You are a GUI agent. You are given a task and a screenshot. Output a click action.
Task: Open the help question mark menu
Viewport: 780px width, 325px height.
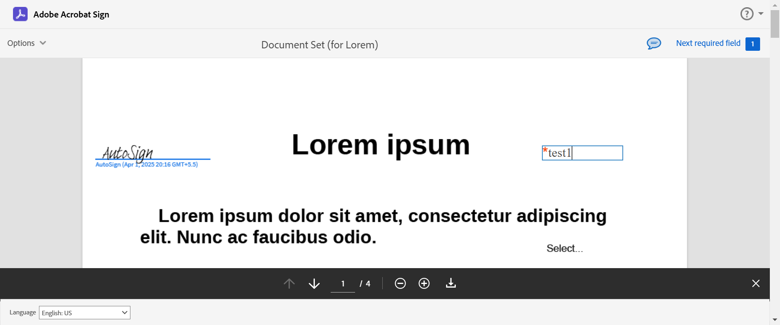click(747, 14)
